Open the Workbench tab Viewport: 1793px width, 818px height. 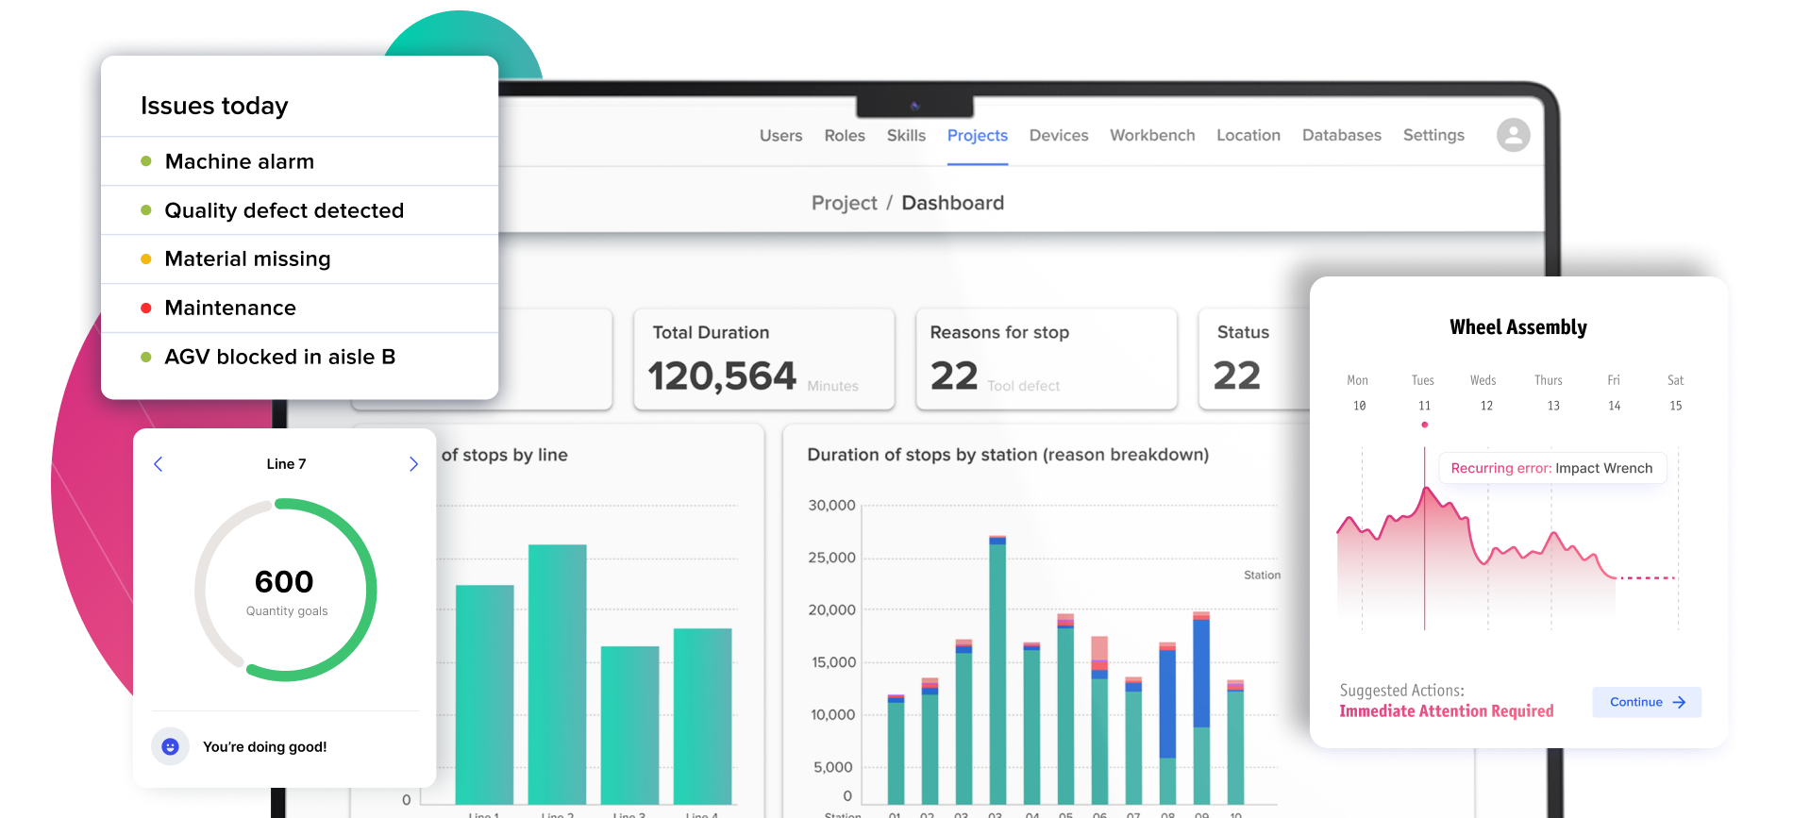point(1151,136)
